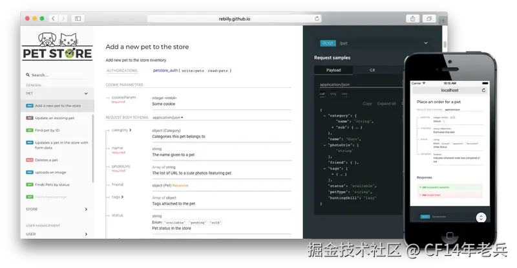Focus the Search field in the sidebar
Screen dimensions: 517x268
pos(58,75)
